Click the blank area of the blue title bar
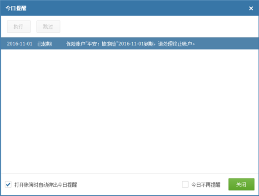 [x=137, y=8]
